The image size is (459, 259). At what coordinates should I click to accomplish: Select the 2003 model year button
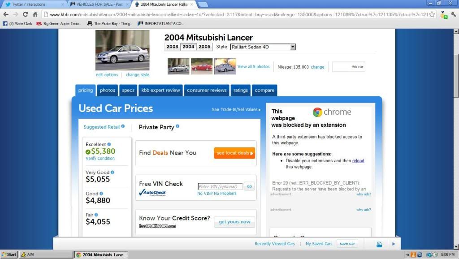tap(173, 47)
